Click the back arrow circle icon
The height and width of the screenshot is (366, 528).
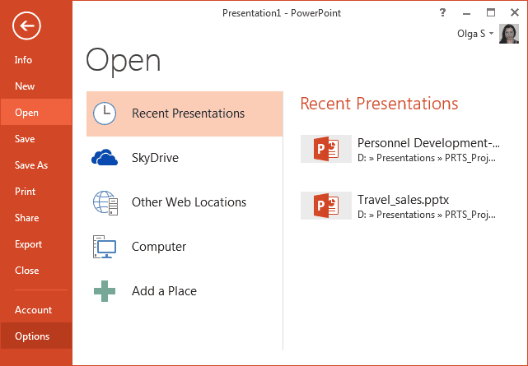tap(26, 25)
